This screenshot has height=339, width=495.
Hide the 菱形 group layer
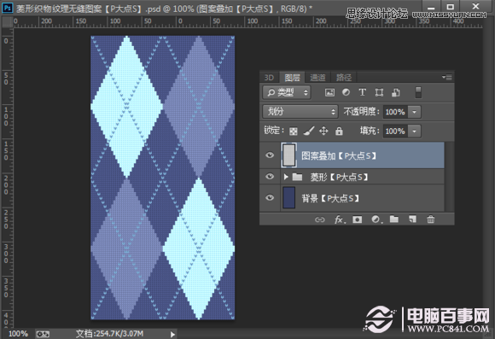(270, 176)
